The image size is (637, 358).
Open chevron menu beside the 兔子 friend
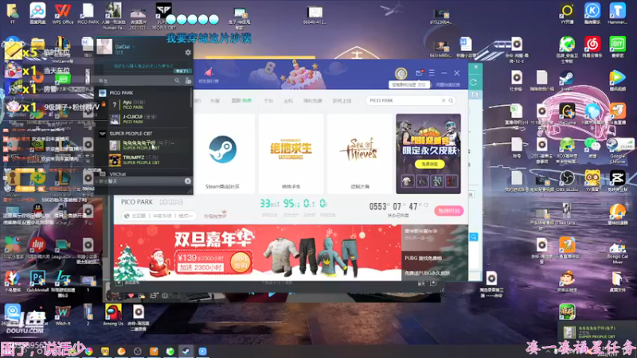173,143
